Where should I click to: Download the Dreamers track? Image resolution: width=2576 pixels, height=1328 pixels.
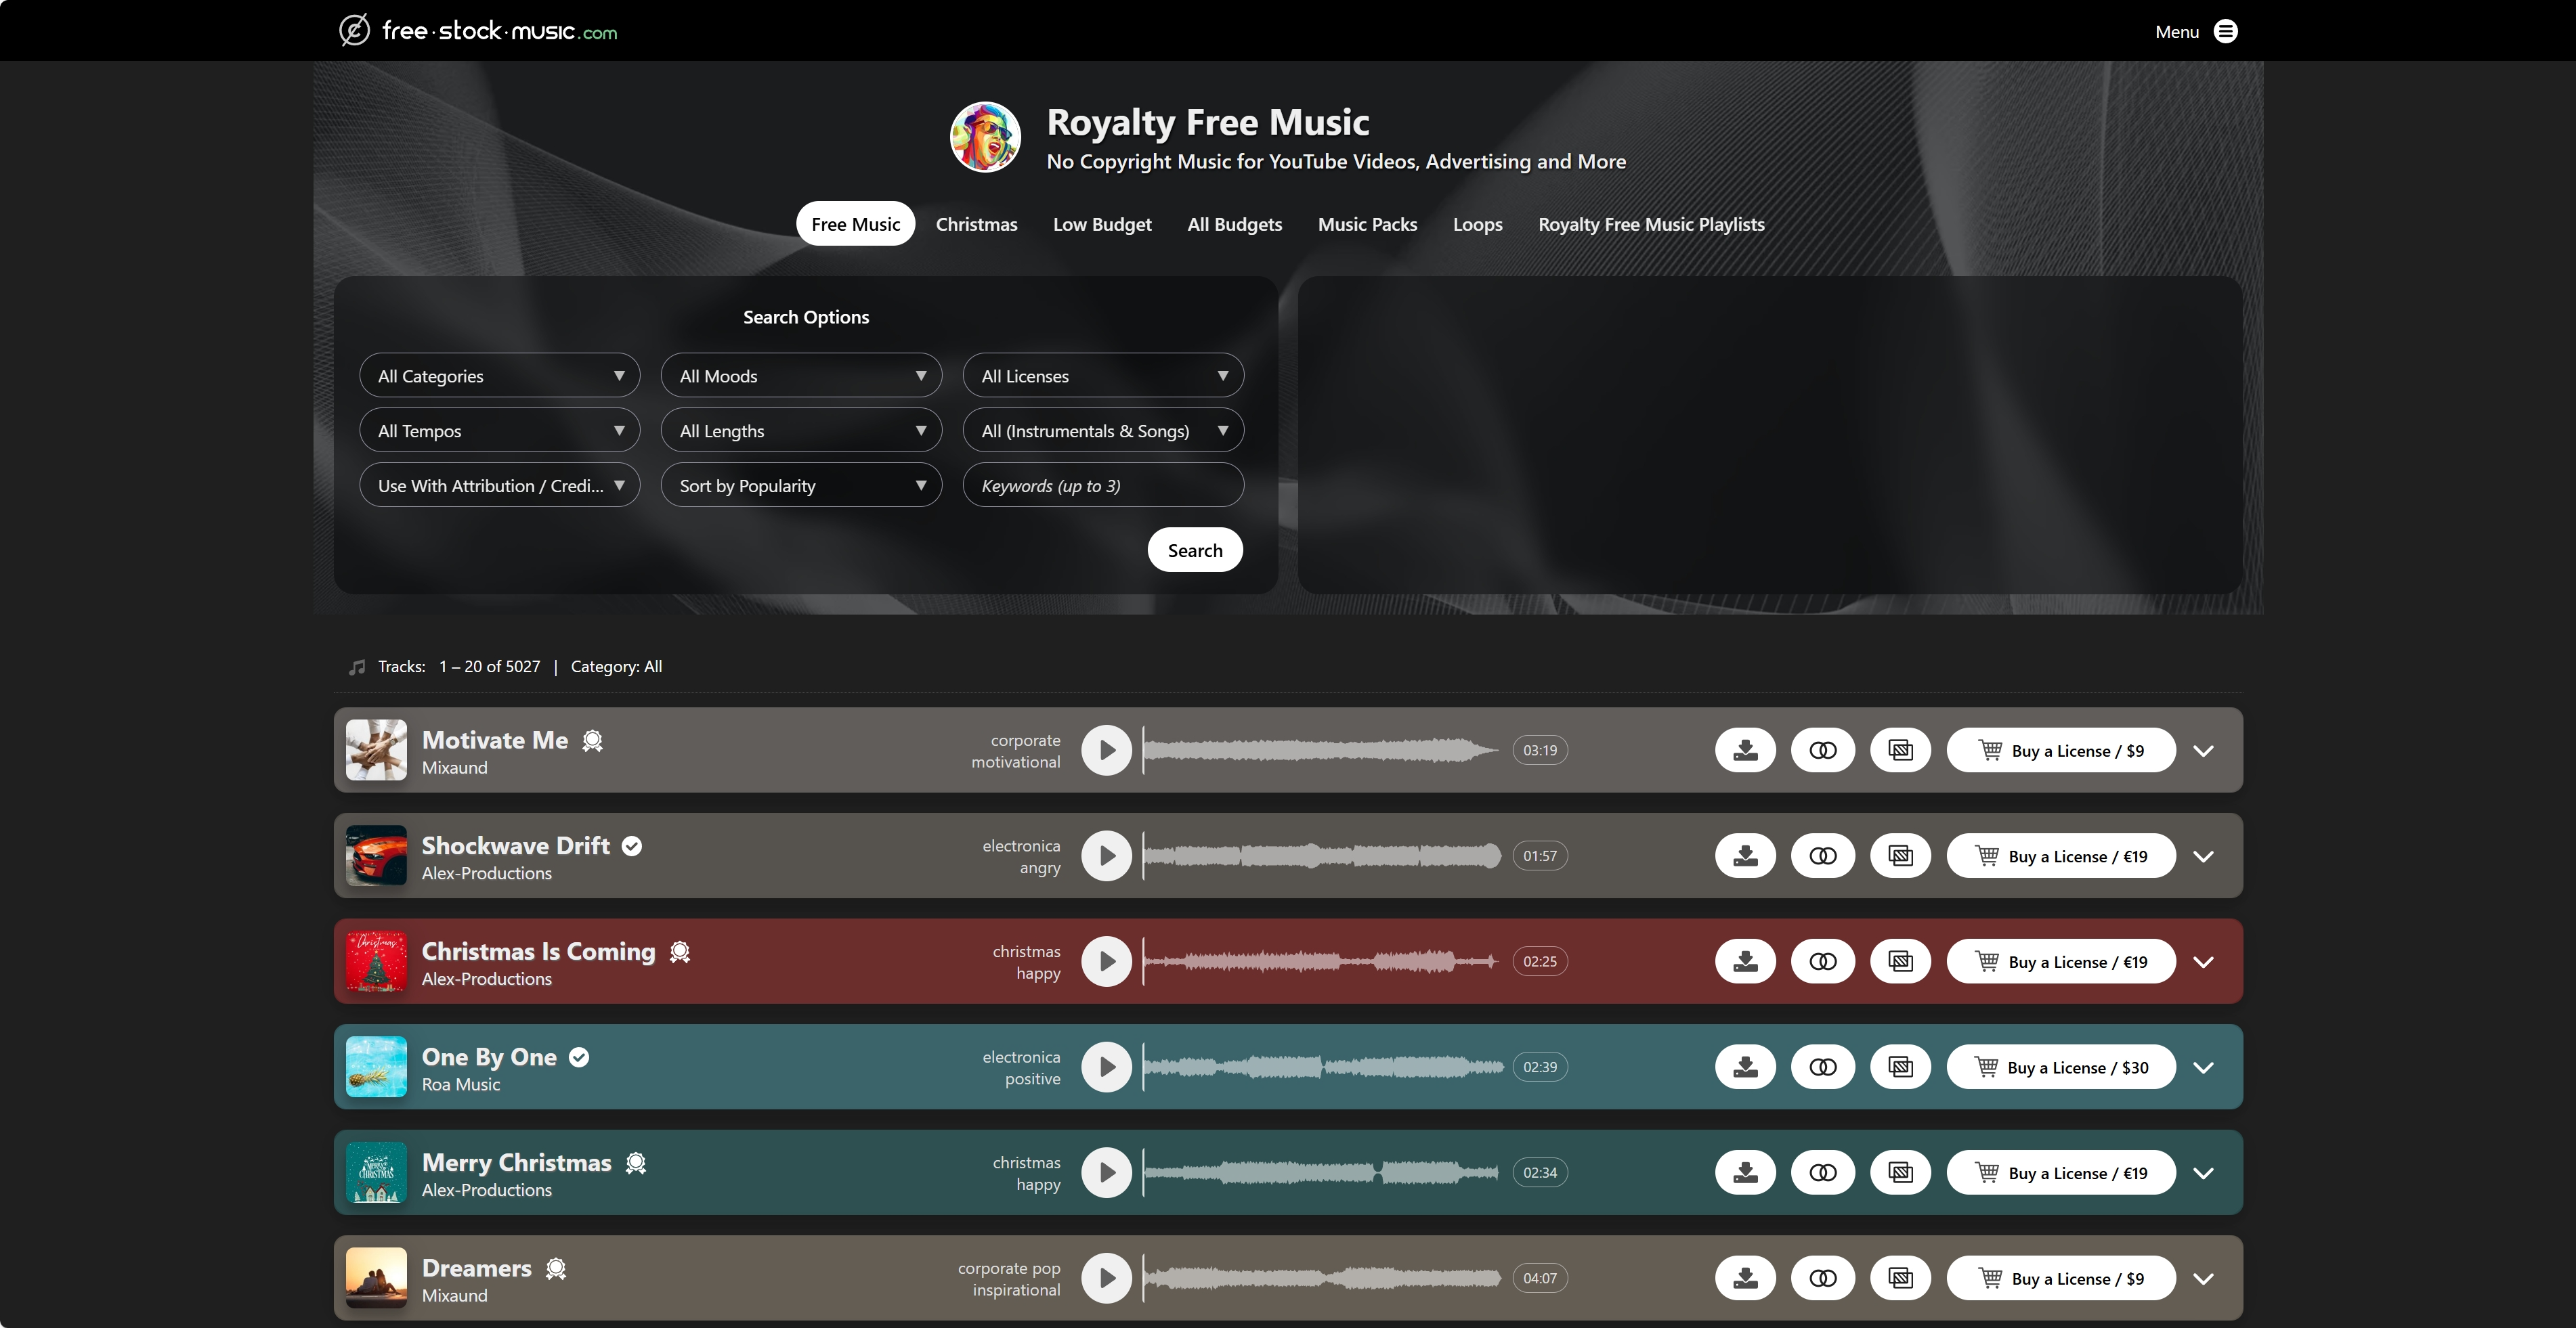pyautogui.click(x=1745, y=1278)
